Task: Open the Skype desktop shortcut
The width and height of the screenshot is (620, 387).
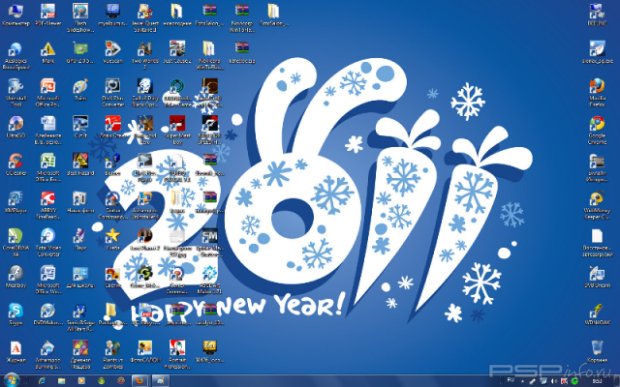Action: point(15,312)
